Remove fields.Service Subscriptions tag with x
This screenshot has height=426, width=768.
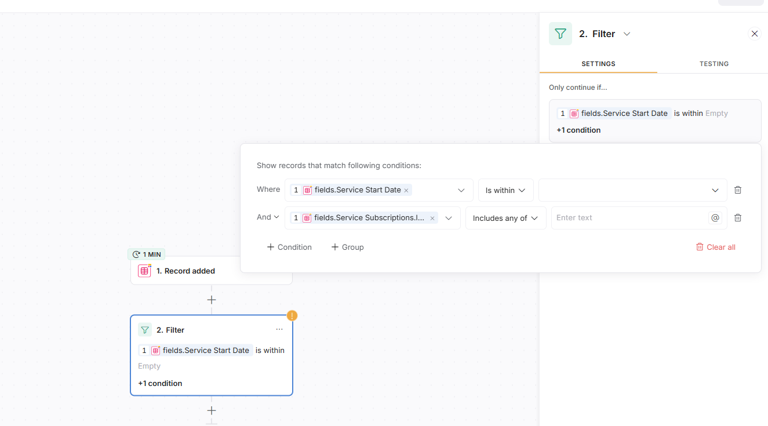tap(432, 219)
